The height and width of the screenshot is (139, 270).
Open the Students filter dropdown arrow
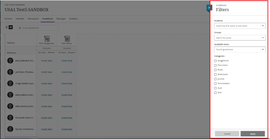click(263, 26)
